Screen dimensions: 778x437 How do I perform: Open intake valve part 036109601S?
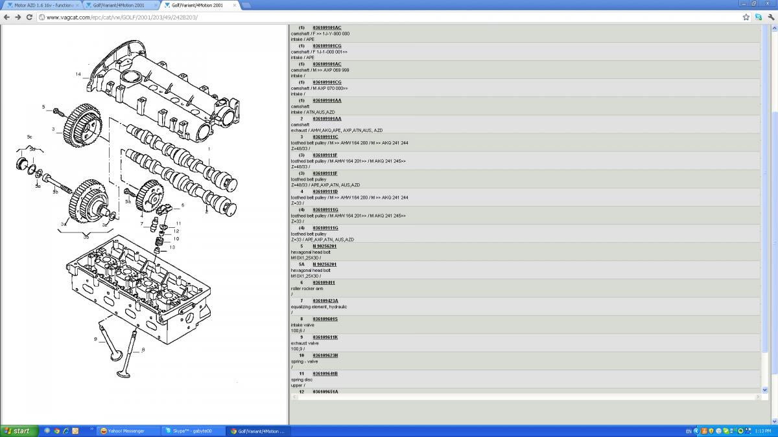pyautogui.click(x=325, y=319)
